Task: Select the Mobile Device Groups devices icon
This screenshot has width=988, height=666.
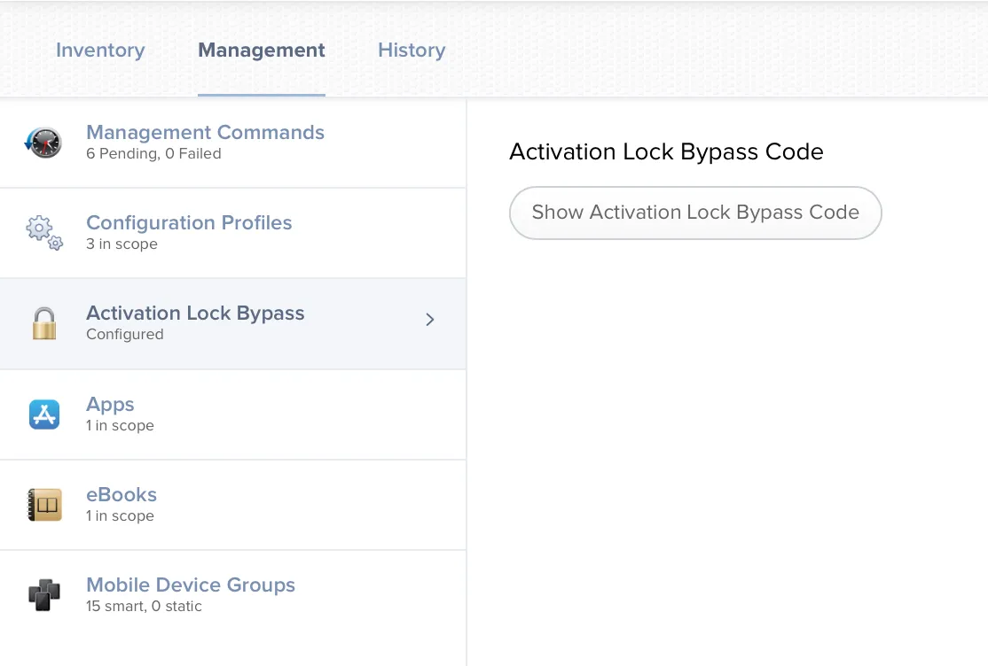Action: [44, 595]
